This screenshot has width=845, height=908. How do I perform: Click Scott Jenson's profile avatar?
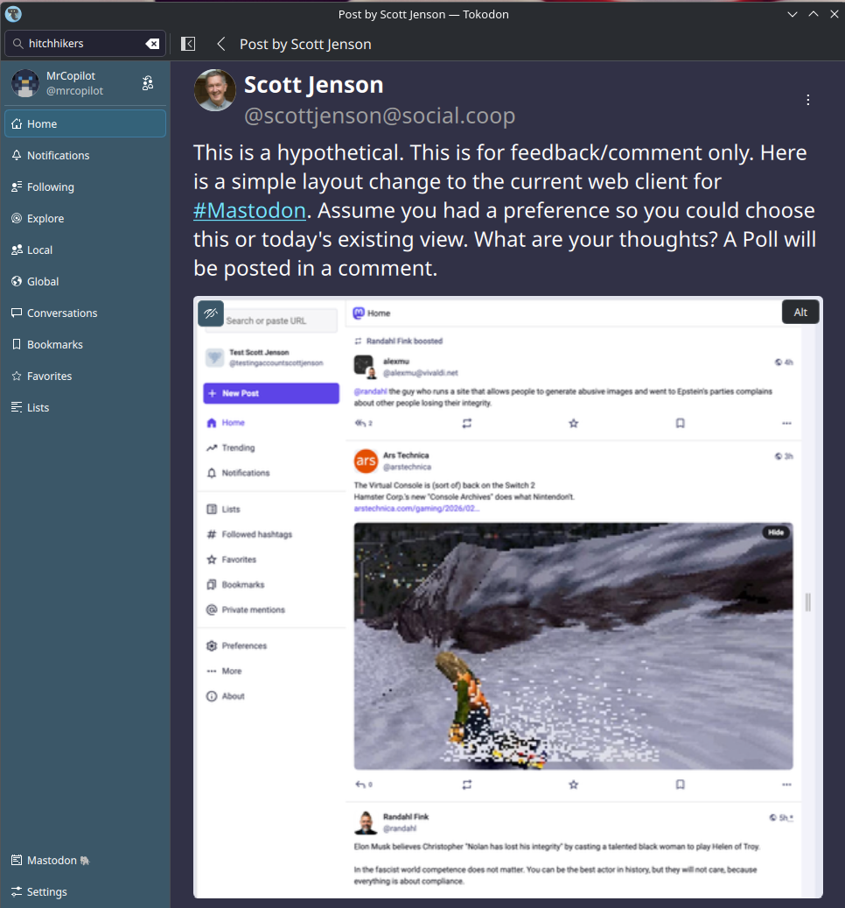[x=214, y=90]
